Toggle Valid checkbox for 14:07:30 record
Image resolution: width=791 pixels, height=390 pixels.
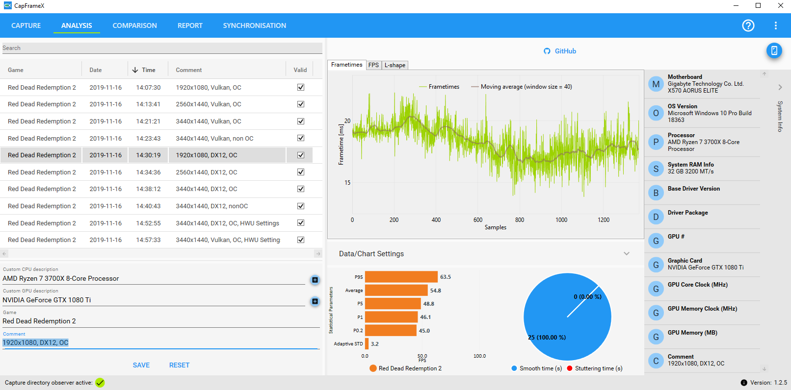(x=301, y=87)
